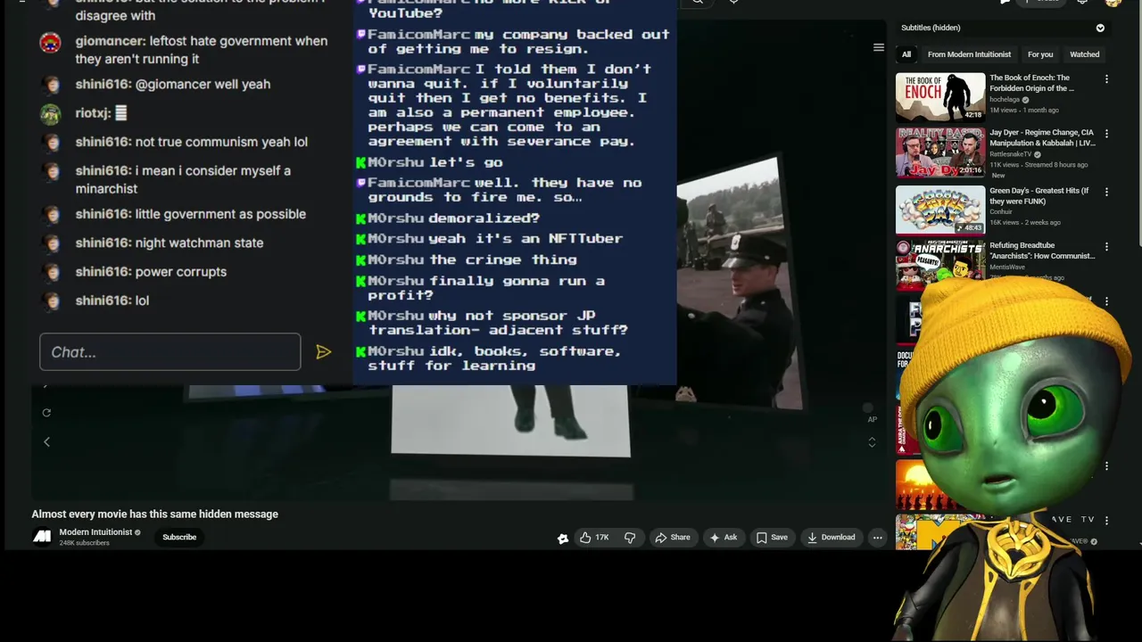Download the video

[832, 538]
